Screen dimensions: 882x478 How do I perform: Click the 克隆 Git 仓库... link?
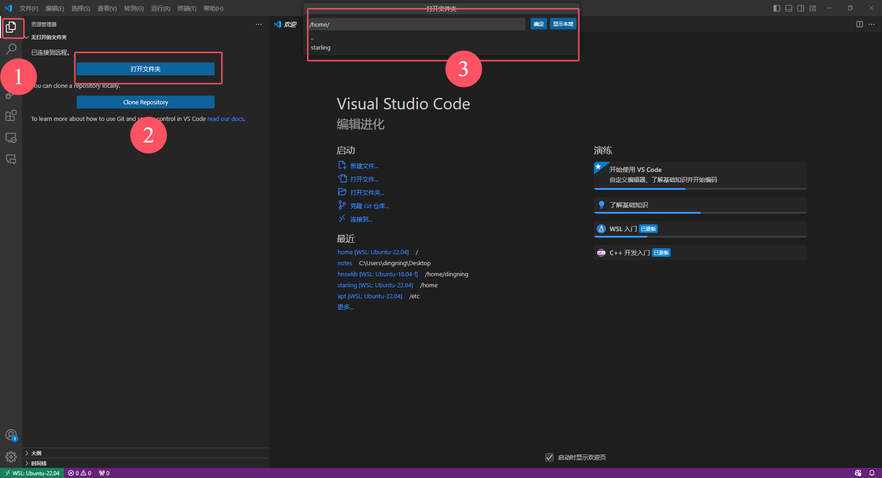click(x=369, y=206)
